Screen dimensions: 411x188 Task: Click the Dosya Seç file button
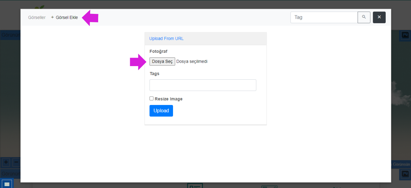[x=162, y=62]
